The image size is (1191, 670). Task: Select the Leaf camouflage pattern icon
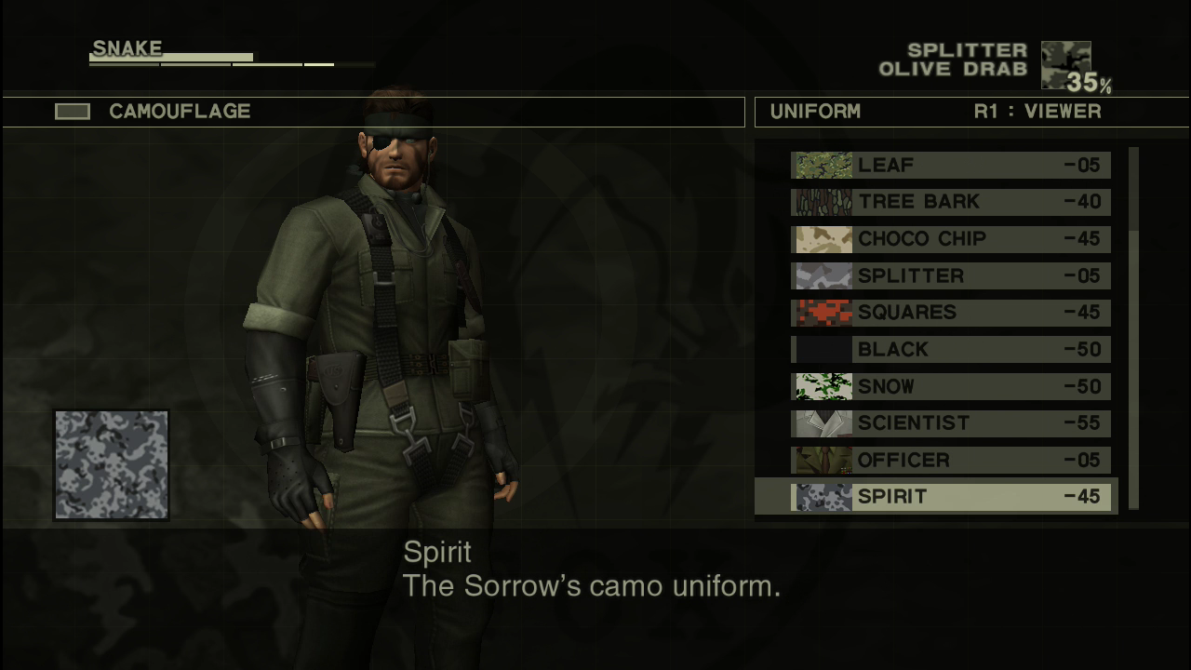pyautogui.click(x=823, y=165)
